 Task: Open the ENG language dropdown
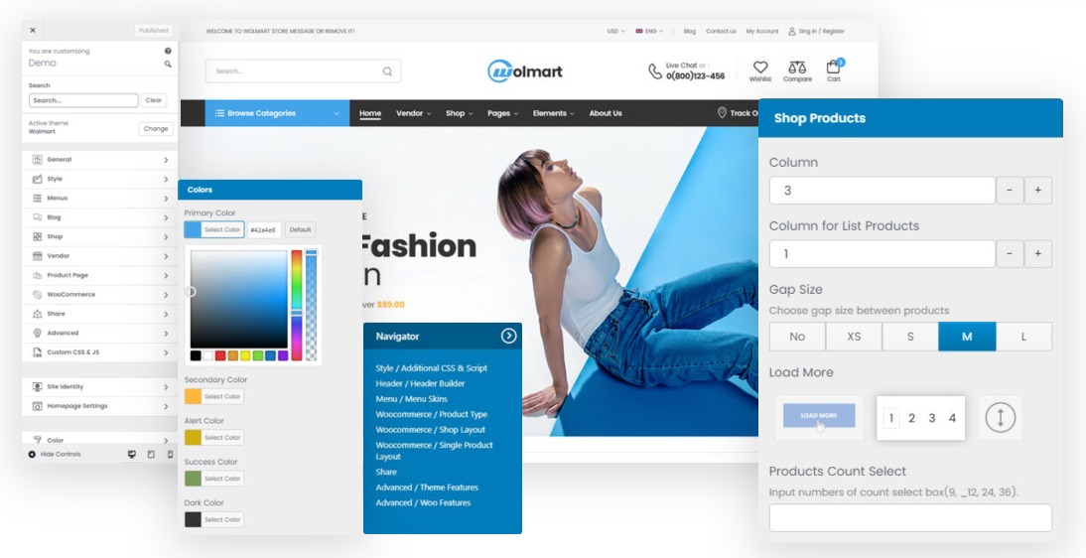(x=649, y=31)
